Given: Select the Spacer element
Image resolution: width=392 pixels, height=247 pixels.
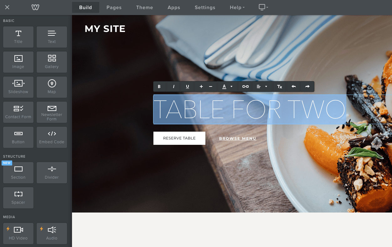Looking at the screenshot, I should tap(18, 198).
